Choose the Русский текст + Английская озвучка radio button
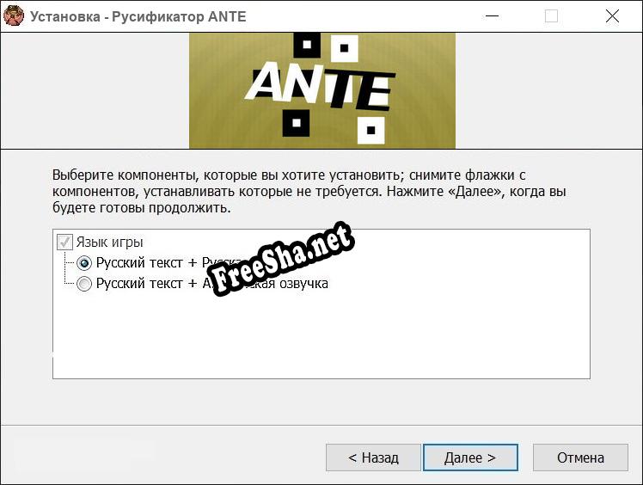 [x=84, y=284]
